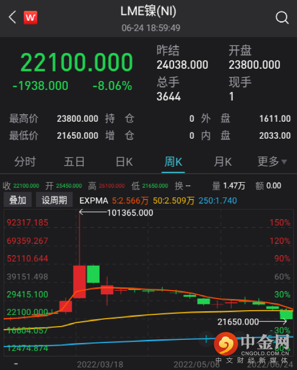Click the 叠加 overlay button
Screen dimensions: 297x370
pyautogui.click(x=18, y=200)
